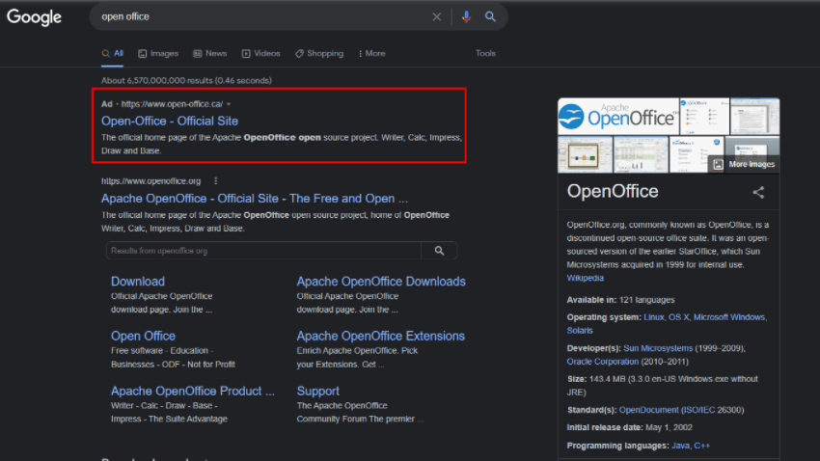Switch to the Shopping tab
The image size is (820, 461).
click(319, 53)
